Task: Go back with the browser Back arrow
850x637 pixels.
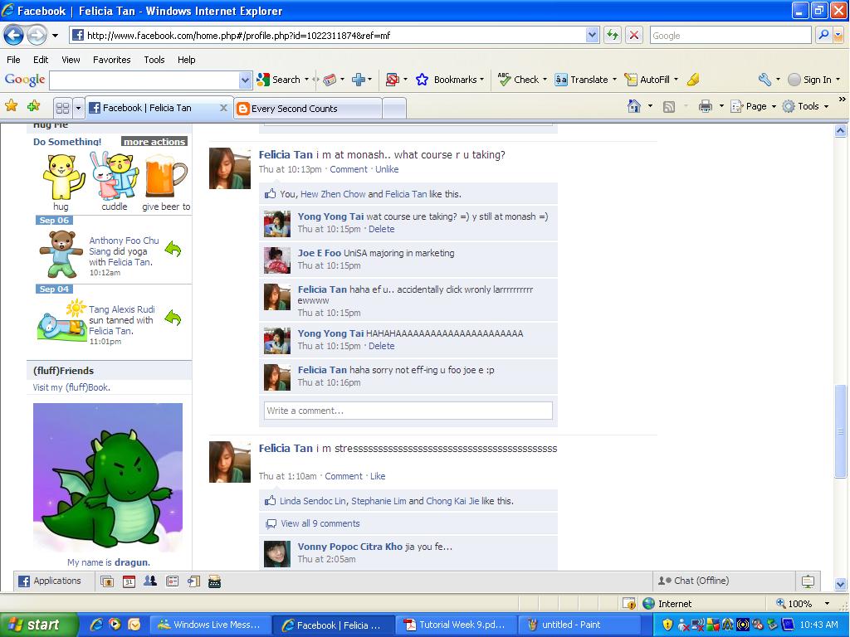Action: (13, 36)
